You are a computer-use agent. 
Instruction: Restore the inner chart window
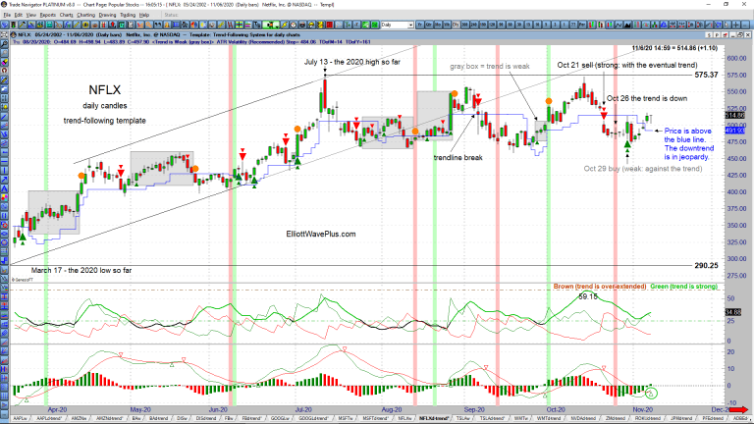740,35
